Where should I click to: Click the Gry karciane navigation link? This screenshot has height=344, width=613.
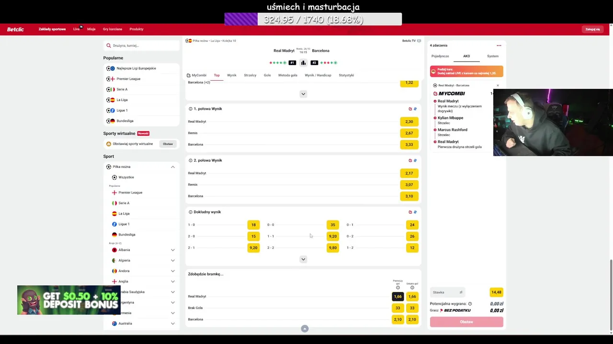tap(113, 29)
